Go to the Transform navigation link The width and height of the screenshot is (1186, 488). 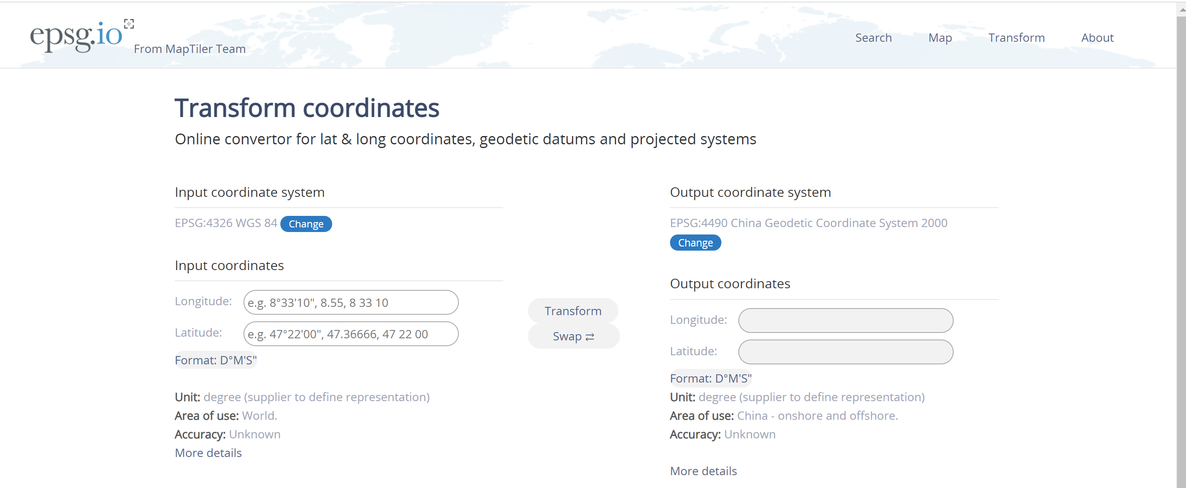tap(1016, 38)
